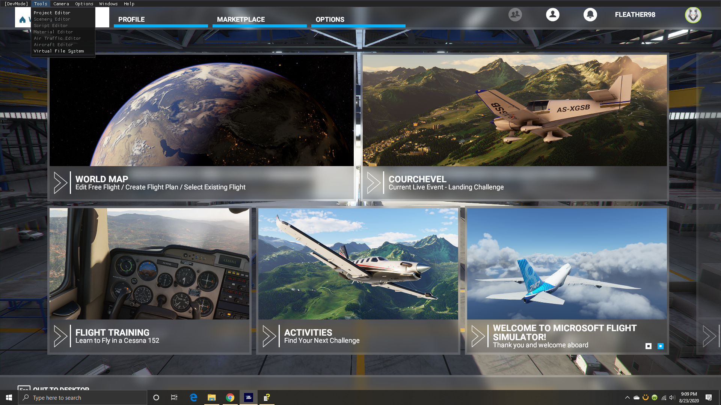Open the Camera dropdown in DevMode bar
The image size is (721, 405).
(x=61, y=4)
